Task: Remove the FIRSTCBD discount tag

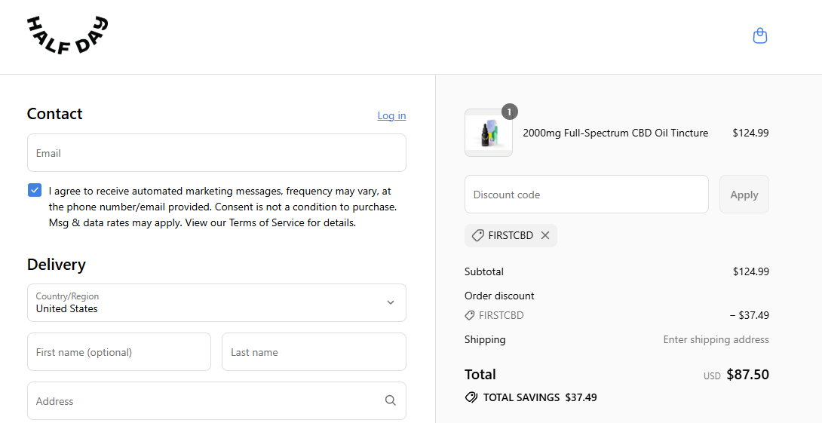Action: [545, 235]
